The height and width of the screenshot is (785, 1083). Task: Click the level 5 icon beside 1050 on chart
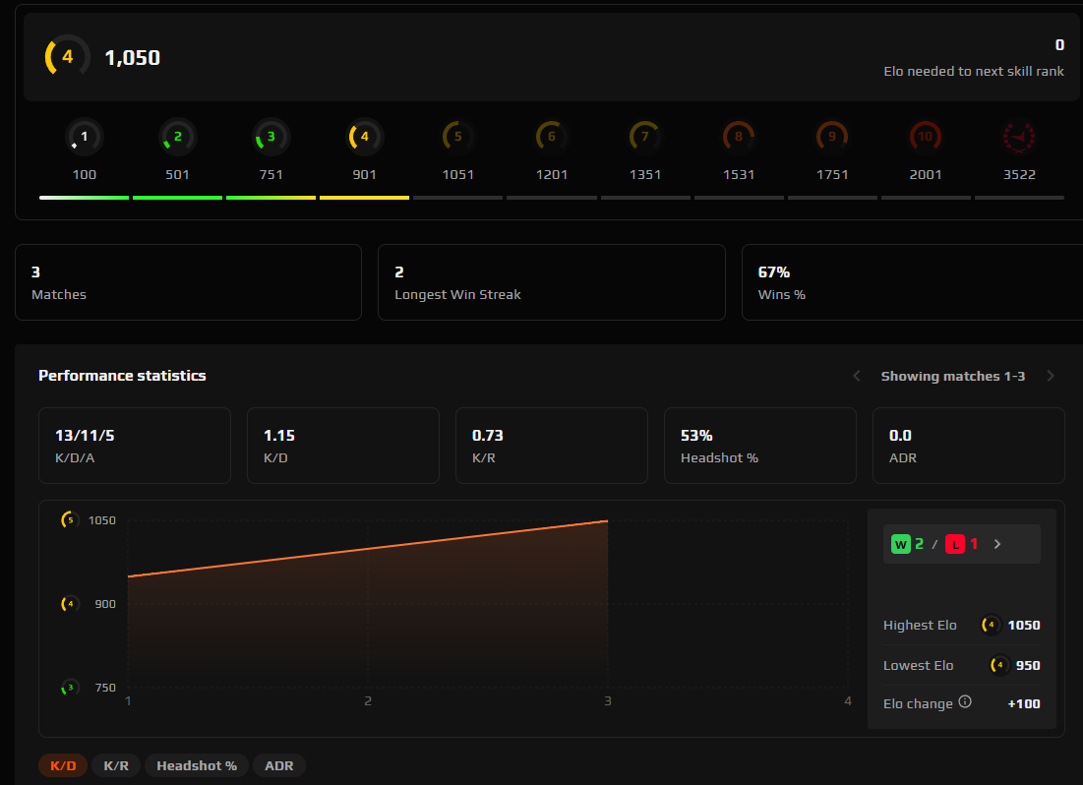69,519
